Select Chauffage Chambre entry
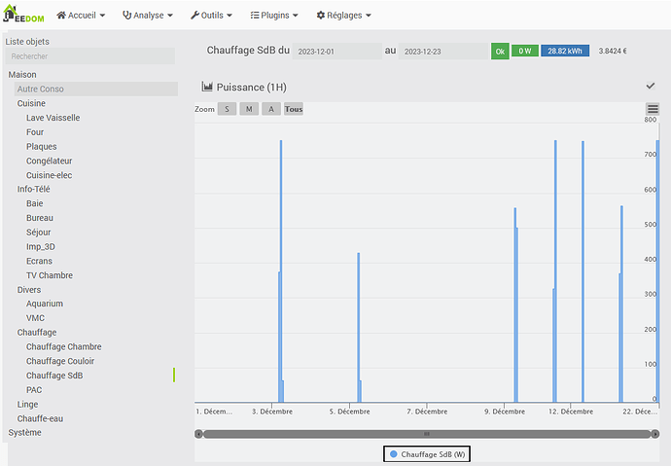Viewport: 671px width, 466px height. click(64, 346)
